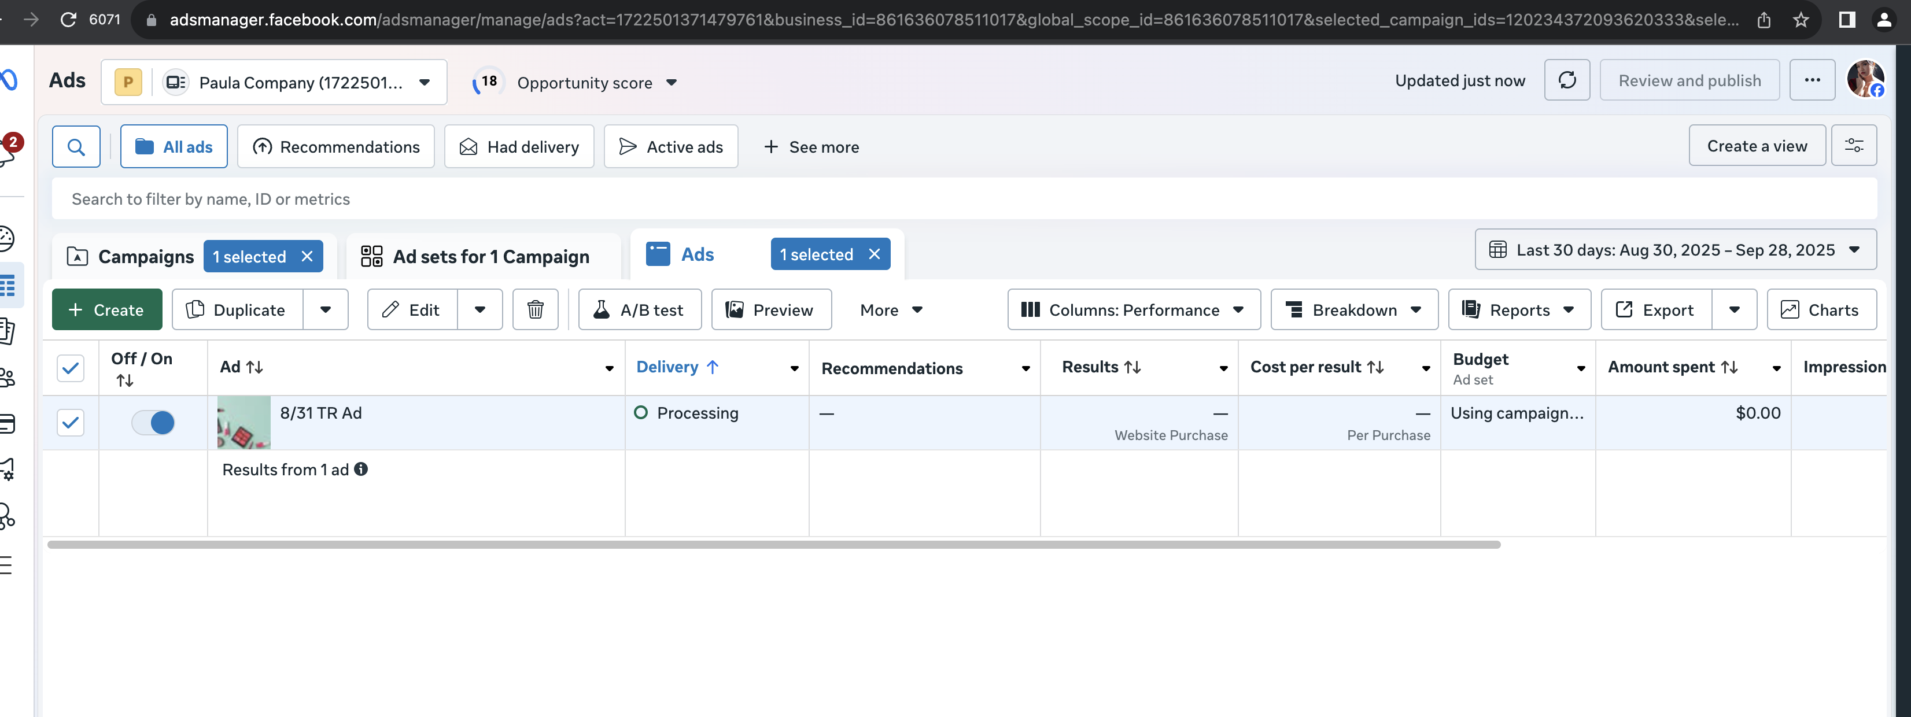Click the search magnifier icon
The width and height of the screenshot is (1911, 717).
(76, 147)
